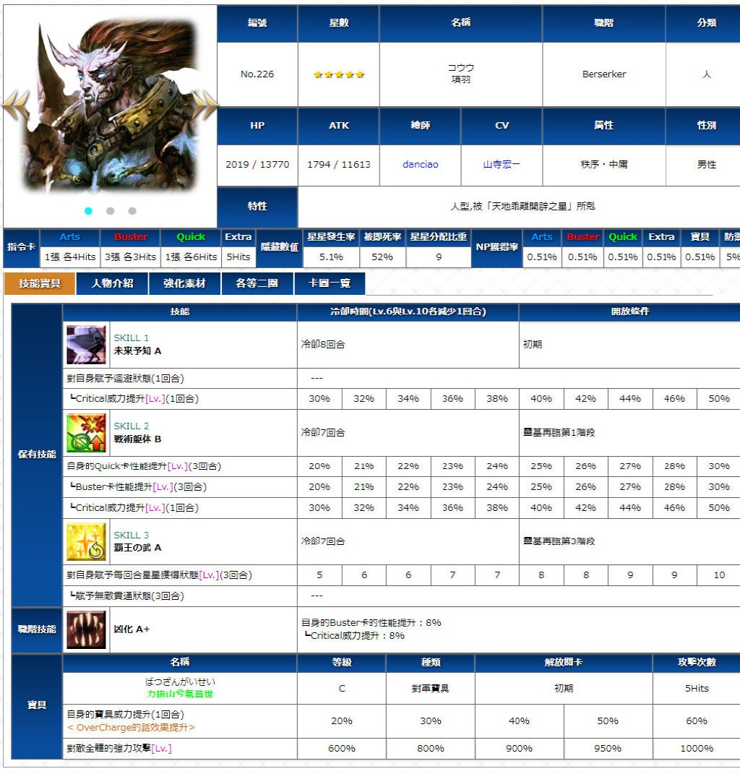Click unlock condition 靈基再臨第3階段
Viewport: 740px width, 774px height.
point(559,541)
